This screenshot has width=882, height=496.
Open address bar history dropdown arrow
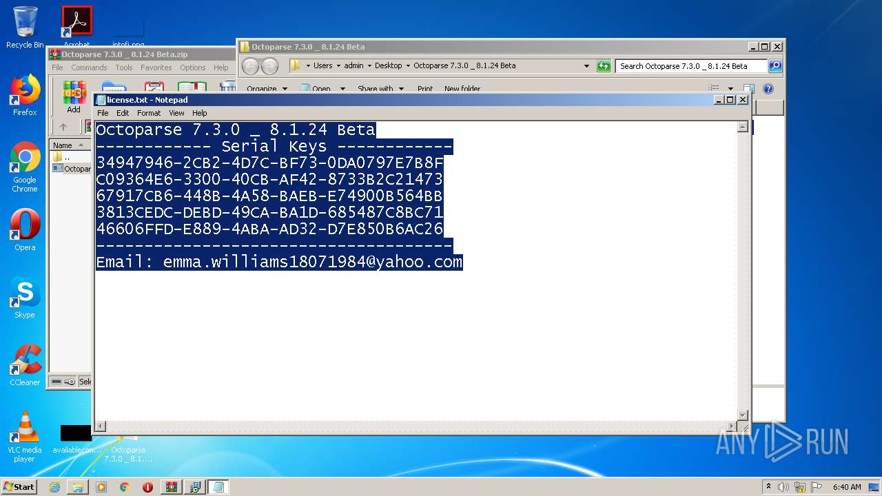pos(586,66)
